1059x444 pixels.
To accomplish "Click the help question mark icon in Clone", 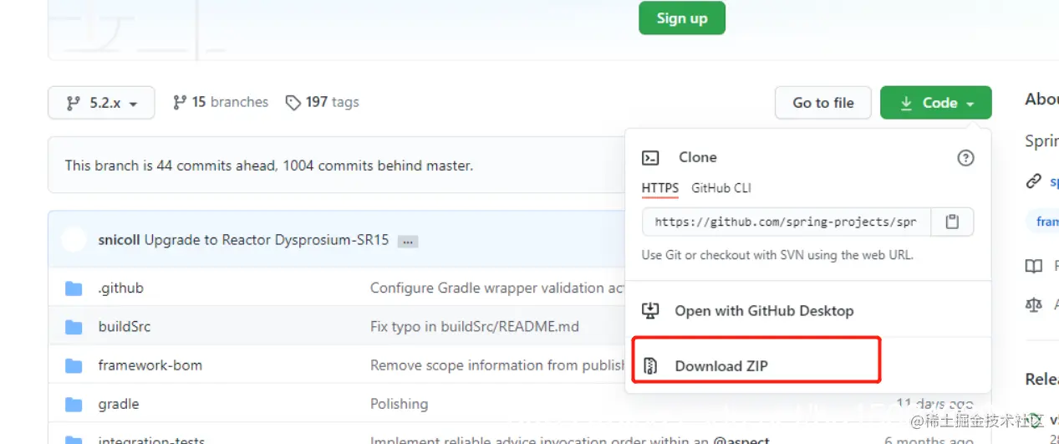I will click(965, 157).
